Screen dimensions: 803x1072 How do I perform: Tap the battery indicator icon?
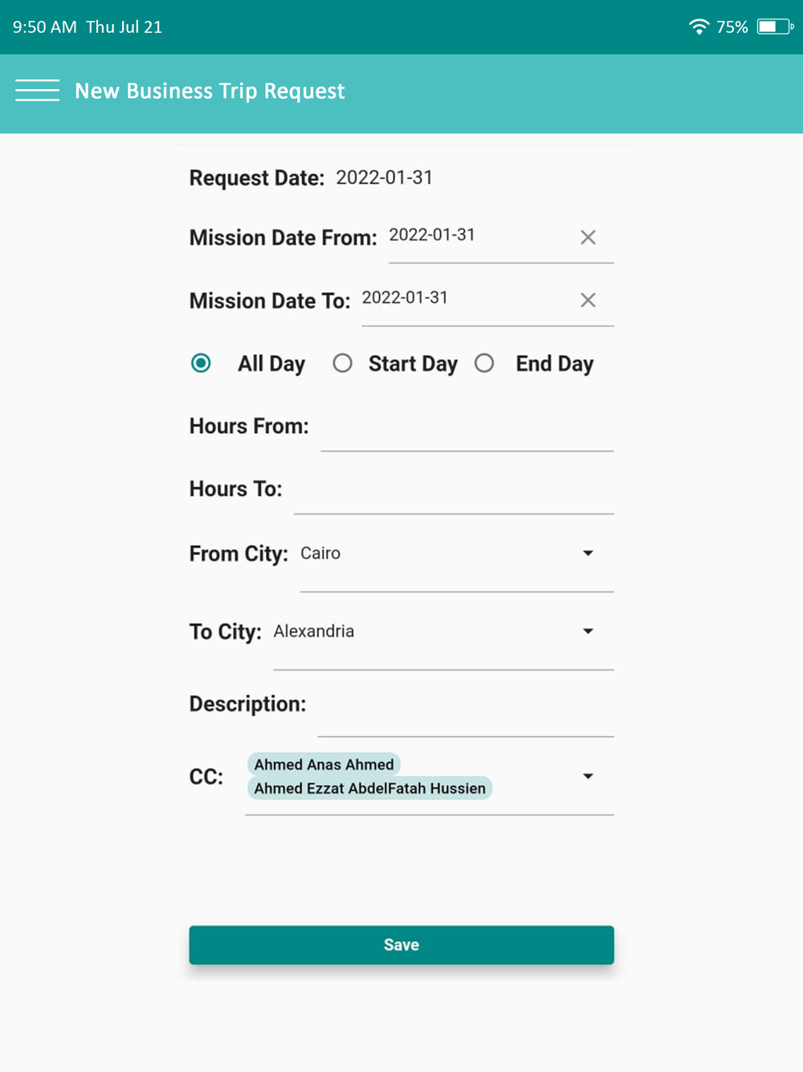coord(775,27)
